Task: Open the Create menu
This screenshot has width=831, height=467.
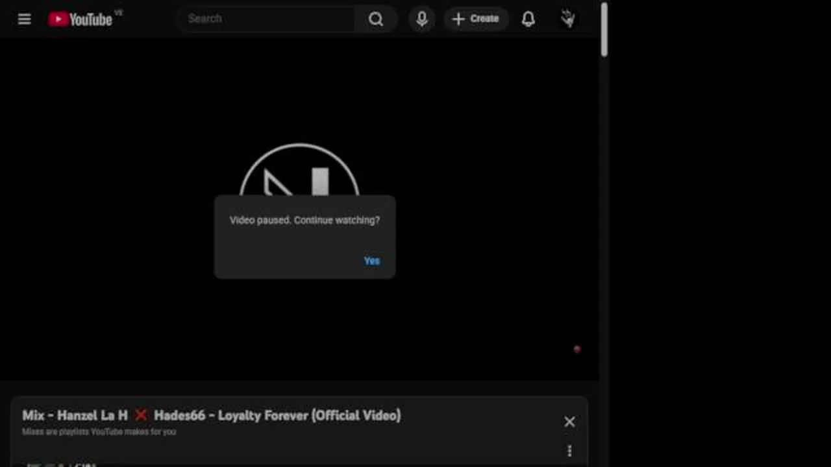Action: tap(476, 19)
